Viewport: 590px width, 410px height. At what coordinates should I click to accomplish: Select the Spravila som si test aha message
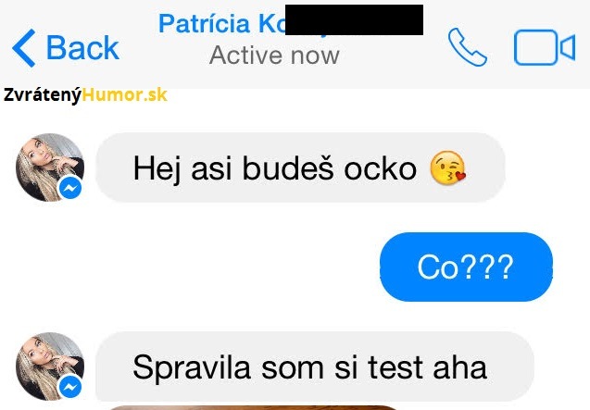[315, 367]
